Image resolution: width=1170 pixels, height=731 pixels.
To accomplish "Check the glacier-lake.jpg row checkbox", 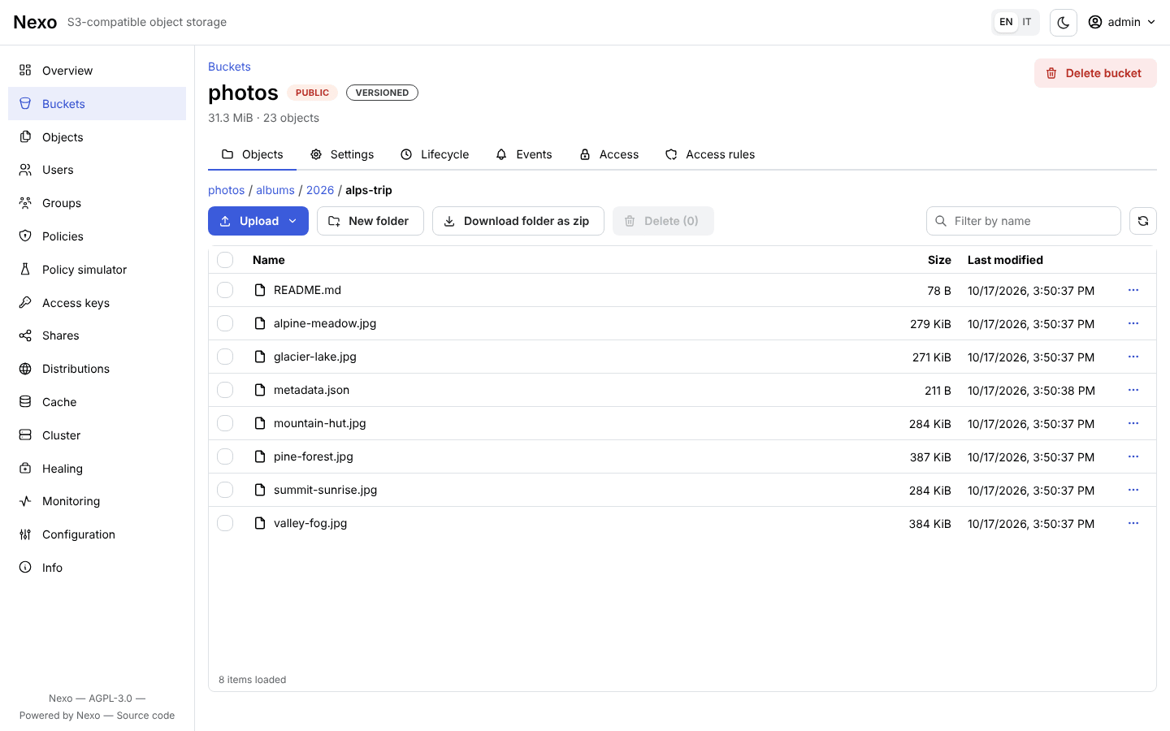I will 225,357.
